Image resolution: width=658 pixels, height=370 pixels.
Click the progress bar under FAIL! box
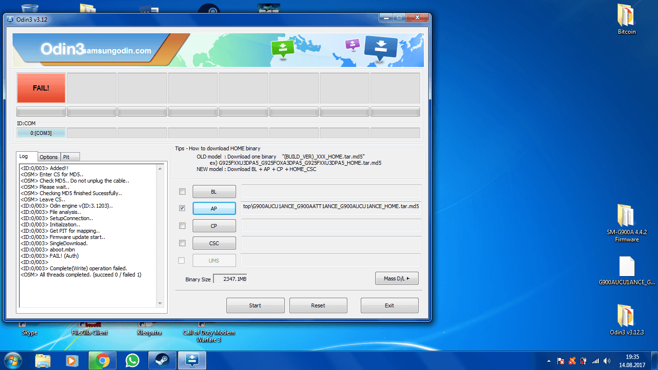pos(41,112)
